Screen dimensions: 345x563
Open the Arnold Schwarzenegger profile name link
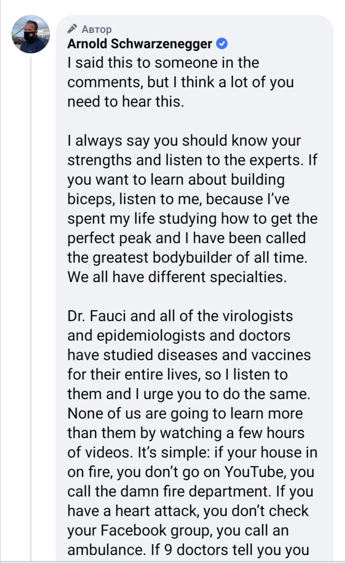(x=139, y=44)
